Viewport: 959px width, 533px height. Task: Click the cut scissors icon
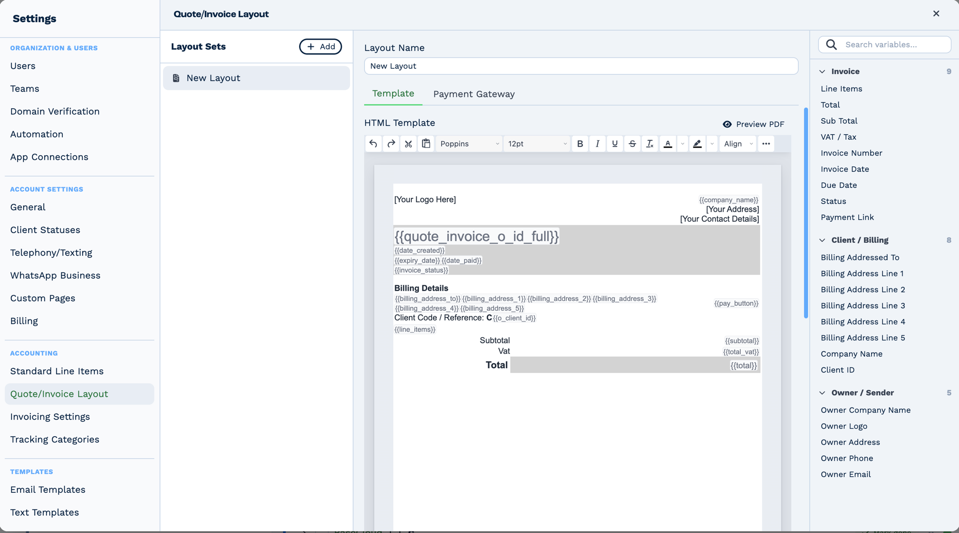click(409, 144)
